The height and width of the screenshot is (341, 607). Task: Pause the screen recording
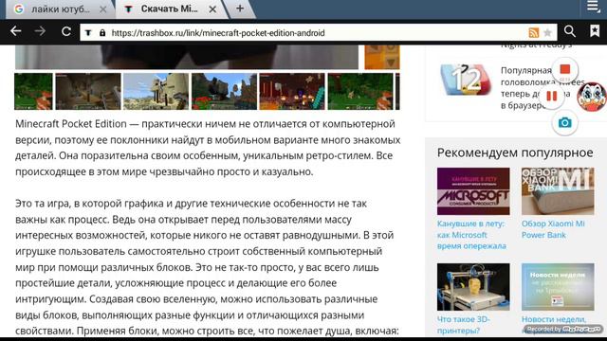click(552, 96)
